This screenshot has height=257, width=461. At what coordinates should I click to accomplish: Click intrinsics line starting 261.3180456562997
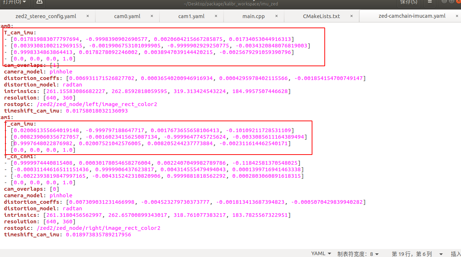[x=148, y=215]
